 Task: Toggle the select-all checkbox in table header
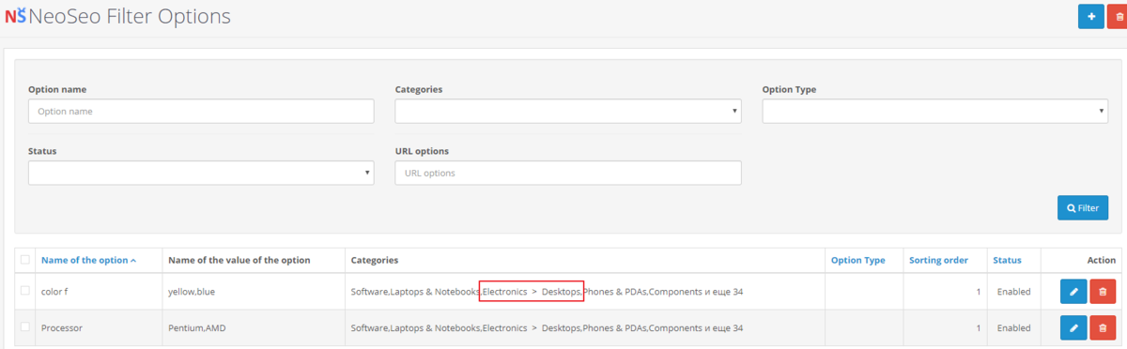25,260
